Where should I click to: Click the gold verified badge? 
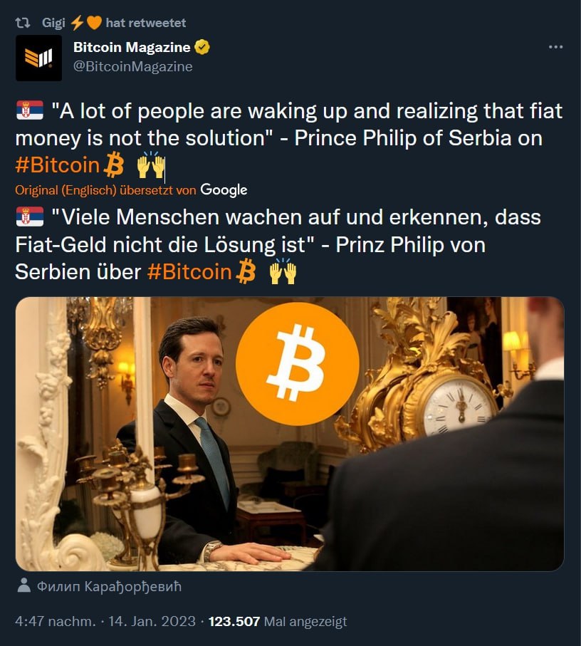coord(201,48)
